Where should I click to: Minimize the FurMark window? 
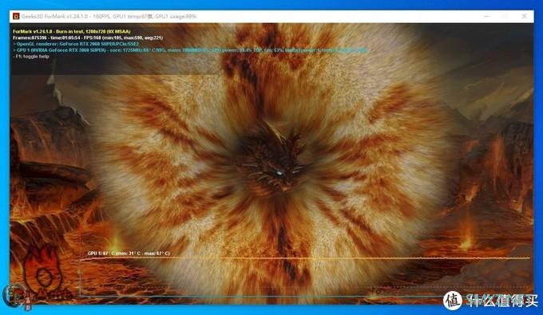pyautogui.click(x=487, y=16)
